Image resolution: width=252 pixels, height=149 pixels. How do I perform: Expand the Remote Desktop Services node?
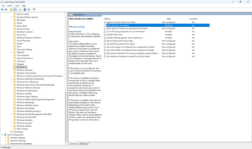pyautogui.click(x=11, y=17)
